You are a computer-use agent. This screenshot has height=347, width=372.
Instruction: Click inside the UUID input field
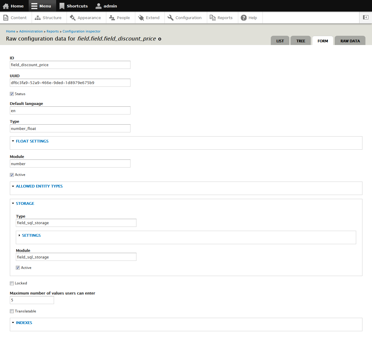coord(70,83)
